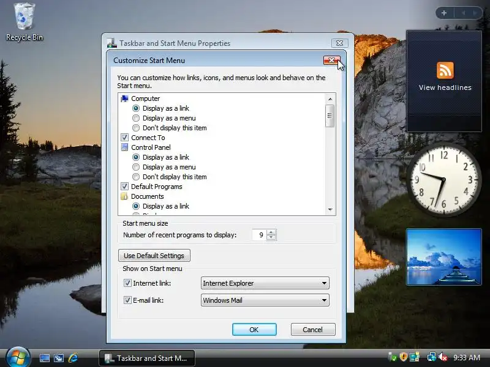Click the Windows Start orb
Image resolution: width=490 pixels, height=367 pixels.
click(18, 357)
